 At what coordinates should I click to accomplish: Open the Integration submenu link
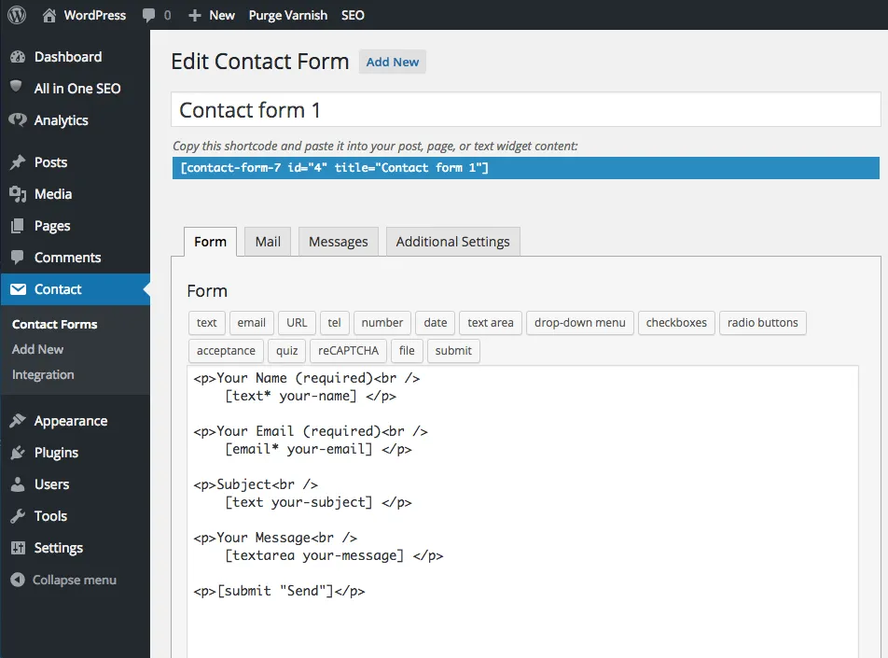43,374
